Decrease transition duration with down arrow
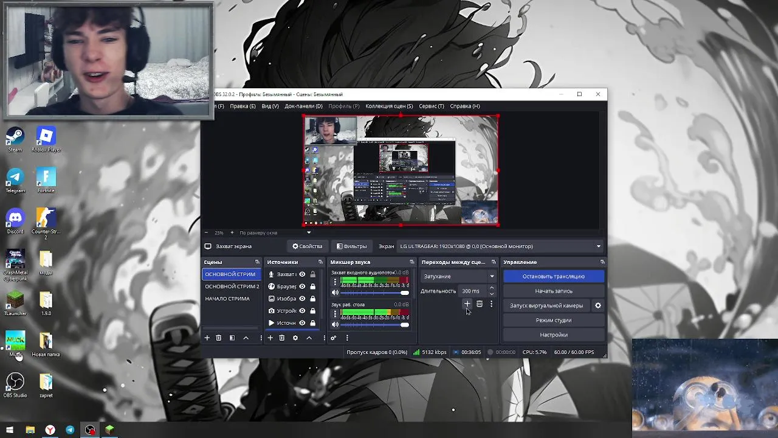Viewport: 778px width, 438px height. pos(492,294)
